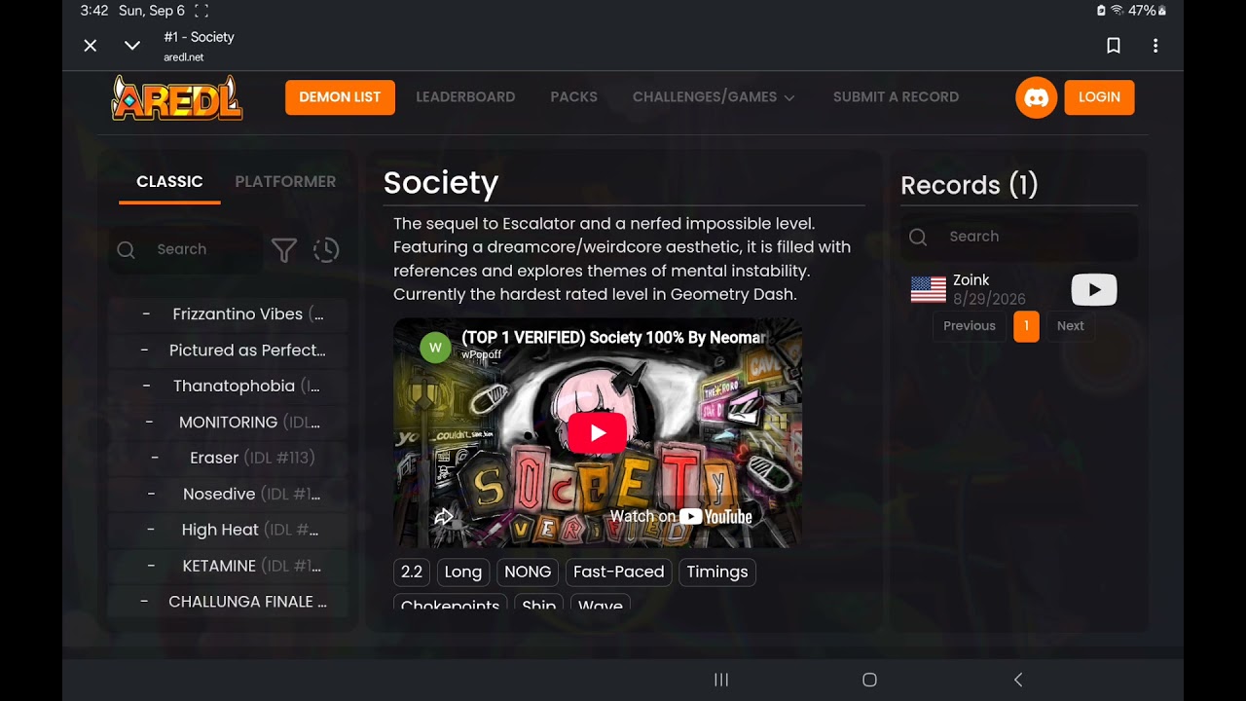Select Thanatophobia in the level list
The width and height of the screenshot is (1246, 701).
(229, 387)
